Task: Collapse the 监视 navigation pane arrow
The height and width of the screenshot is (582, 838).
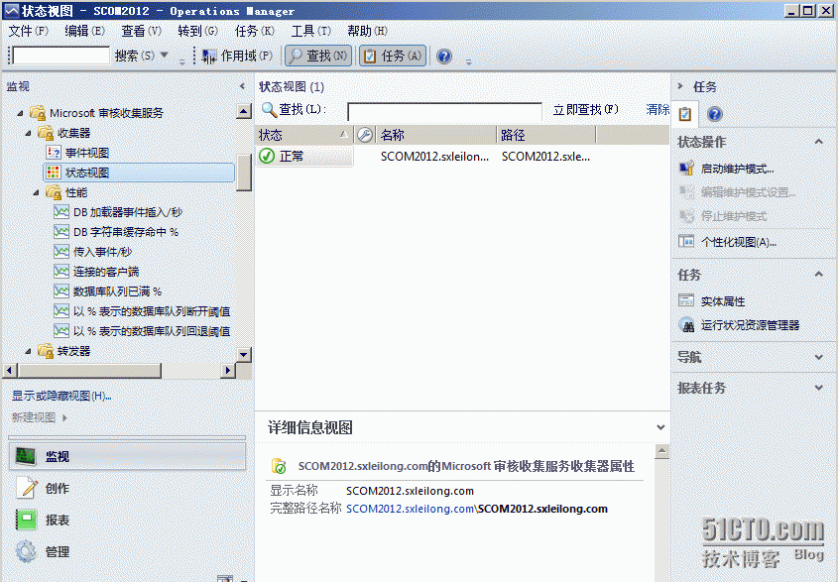Action: point(242,86)
